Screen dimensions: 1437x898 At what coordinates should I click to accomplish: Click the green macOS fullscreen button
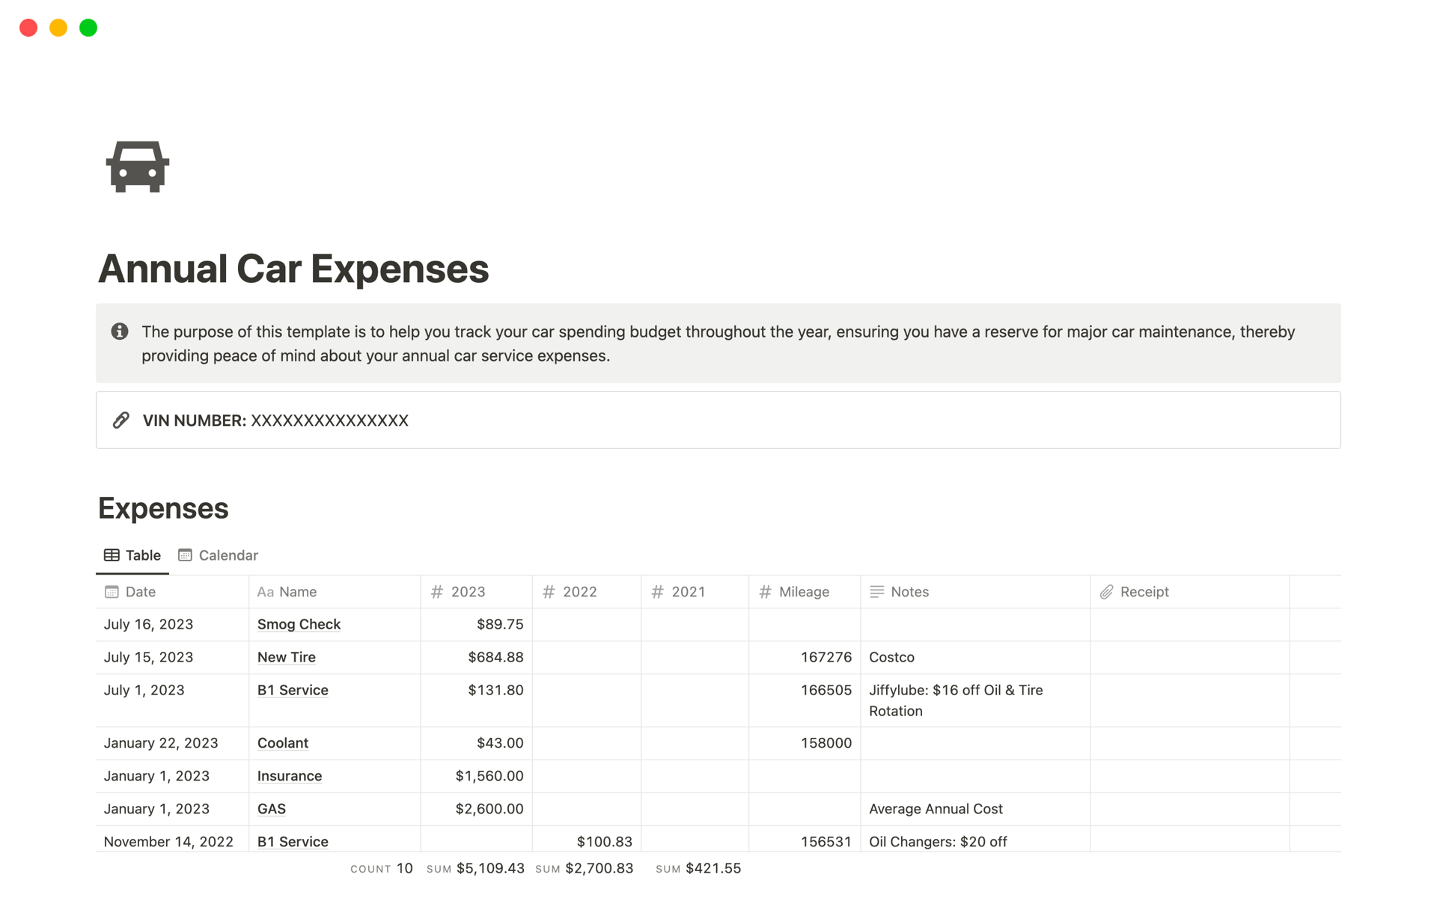point(88,28)
